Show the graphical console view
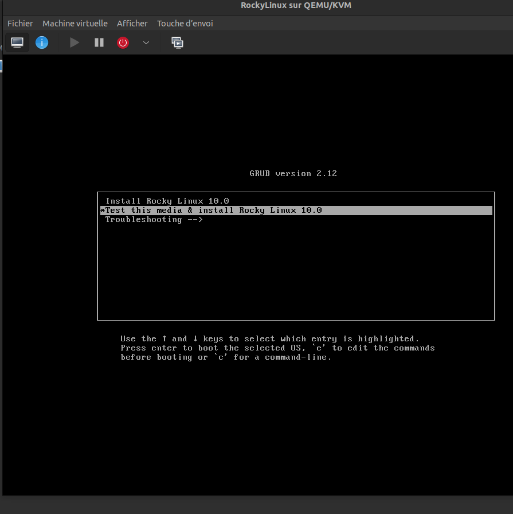The width and height of the screenshot is (513, 514). [x=17, y=42]
